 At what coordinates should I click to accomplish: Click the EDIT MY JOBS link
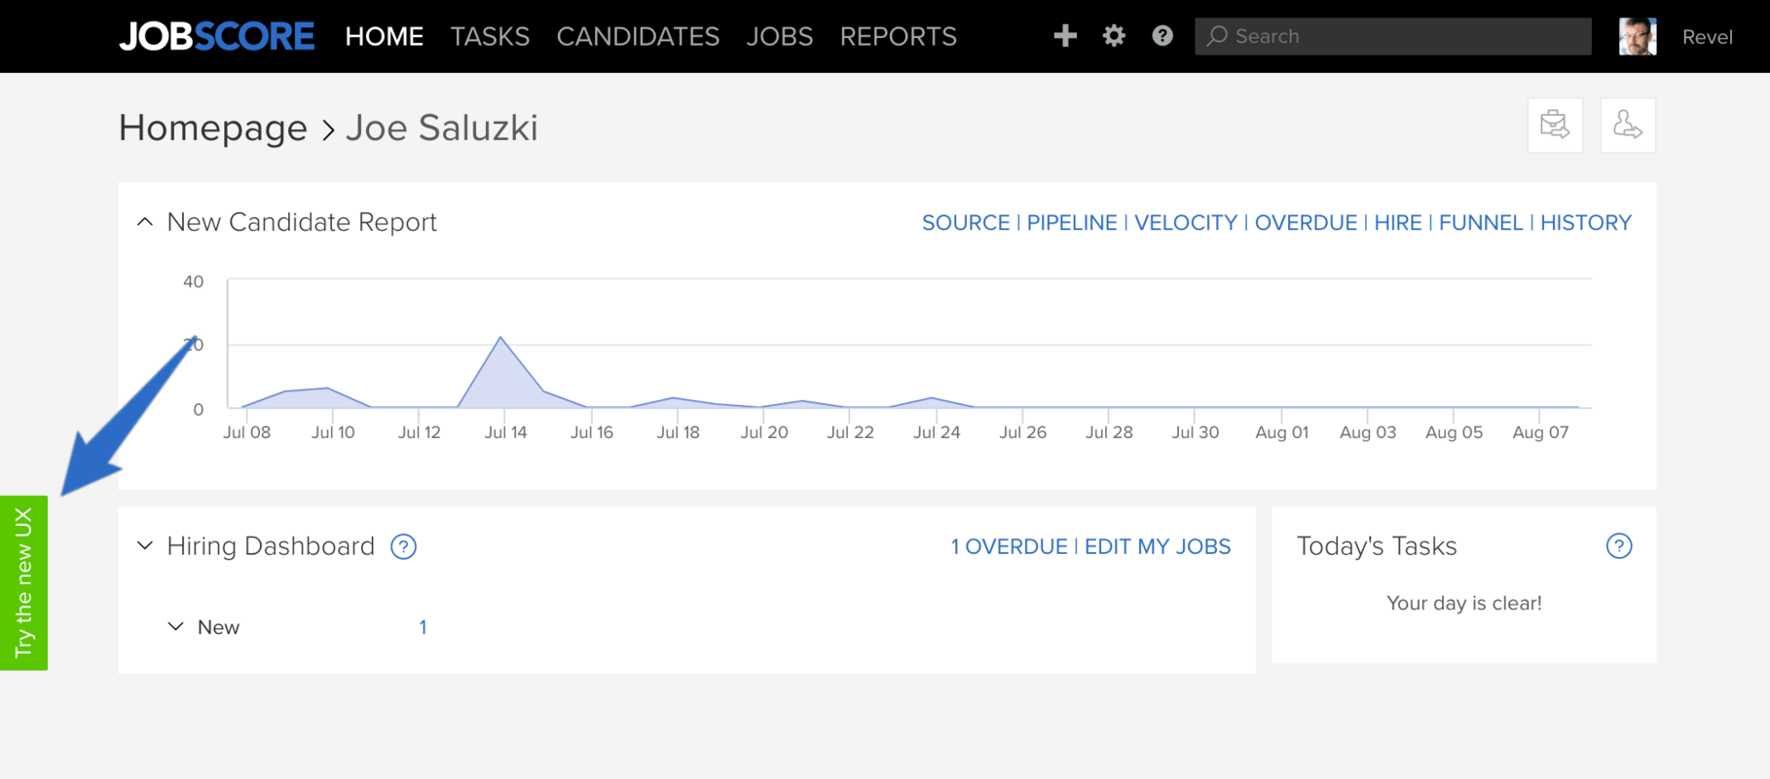point(1158,547)
